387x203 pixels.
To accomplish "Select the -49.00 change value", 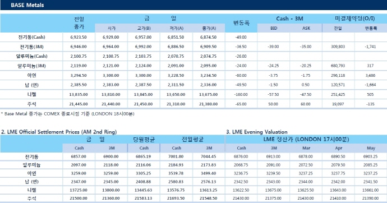I will 241,37.
